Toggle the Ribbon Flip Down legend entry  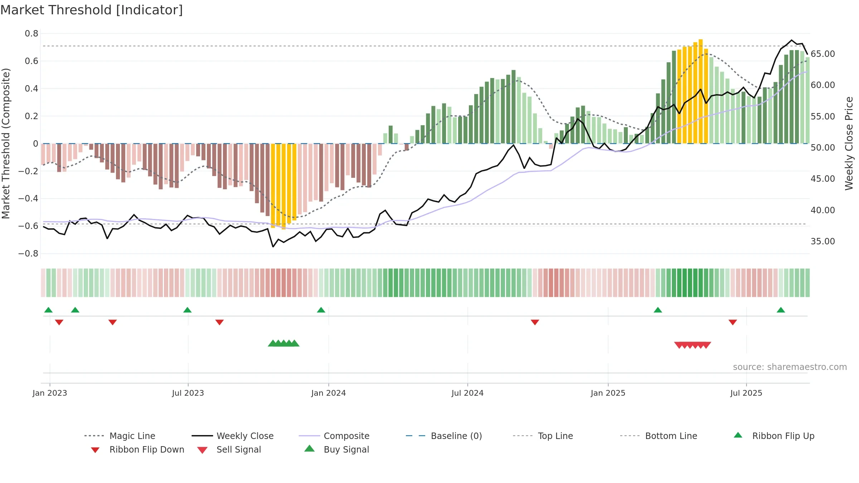137,449
